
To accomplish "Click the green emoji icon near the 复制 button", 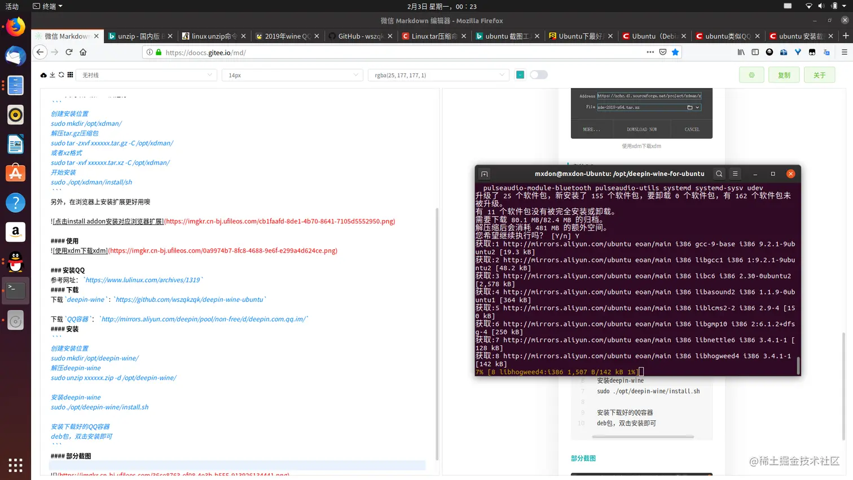I will pos(751,74).
